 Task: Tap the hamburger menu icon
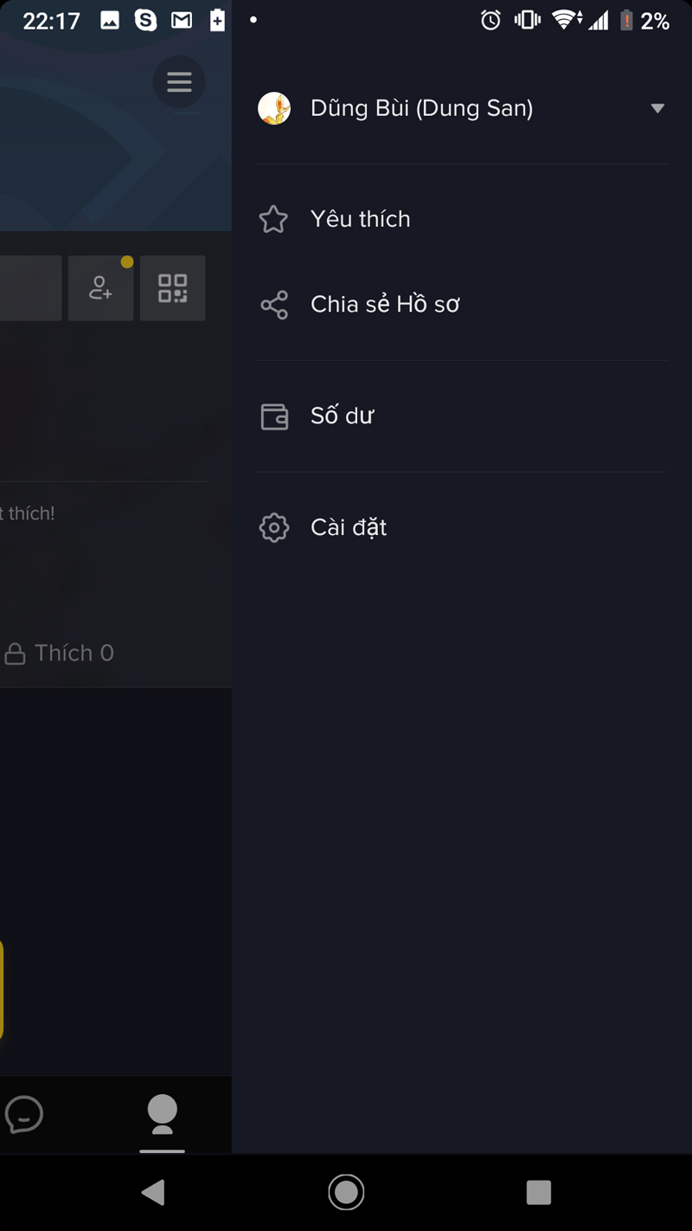tap(179, 82)
